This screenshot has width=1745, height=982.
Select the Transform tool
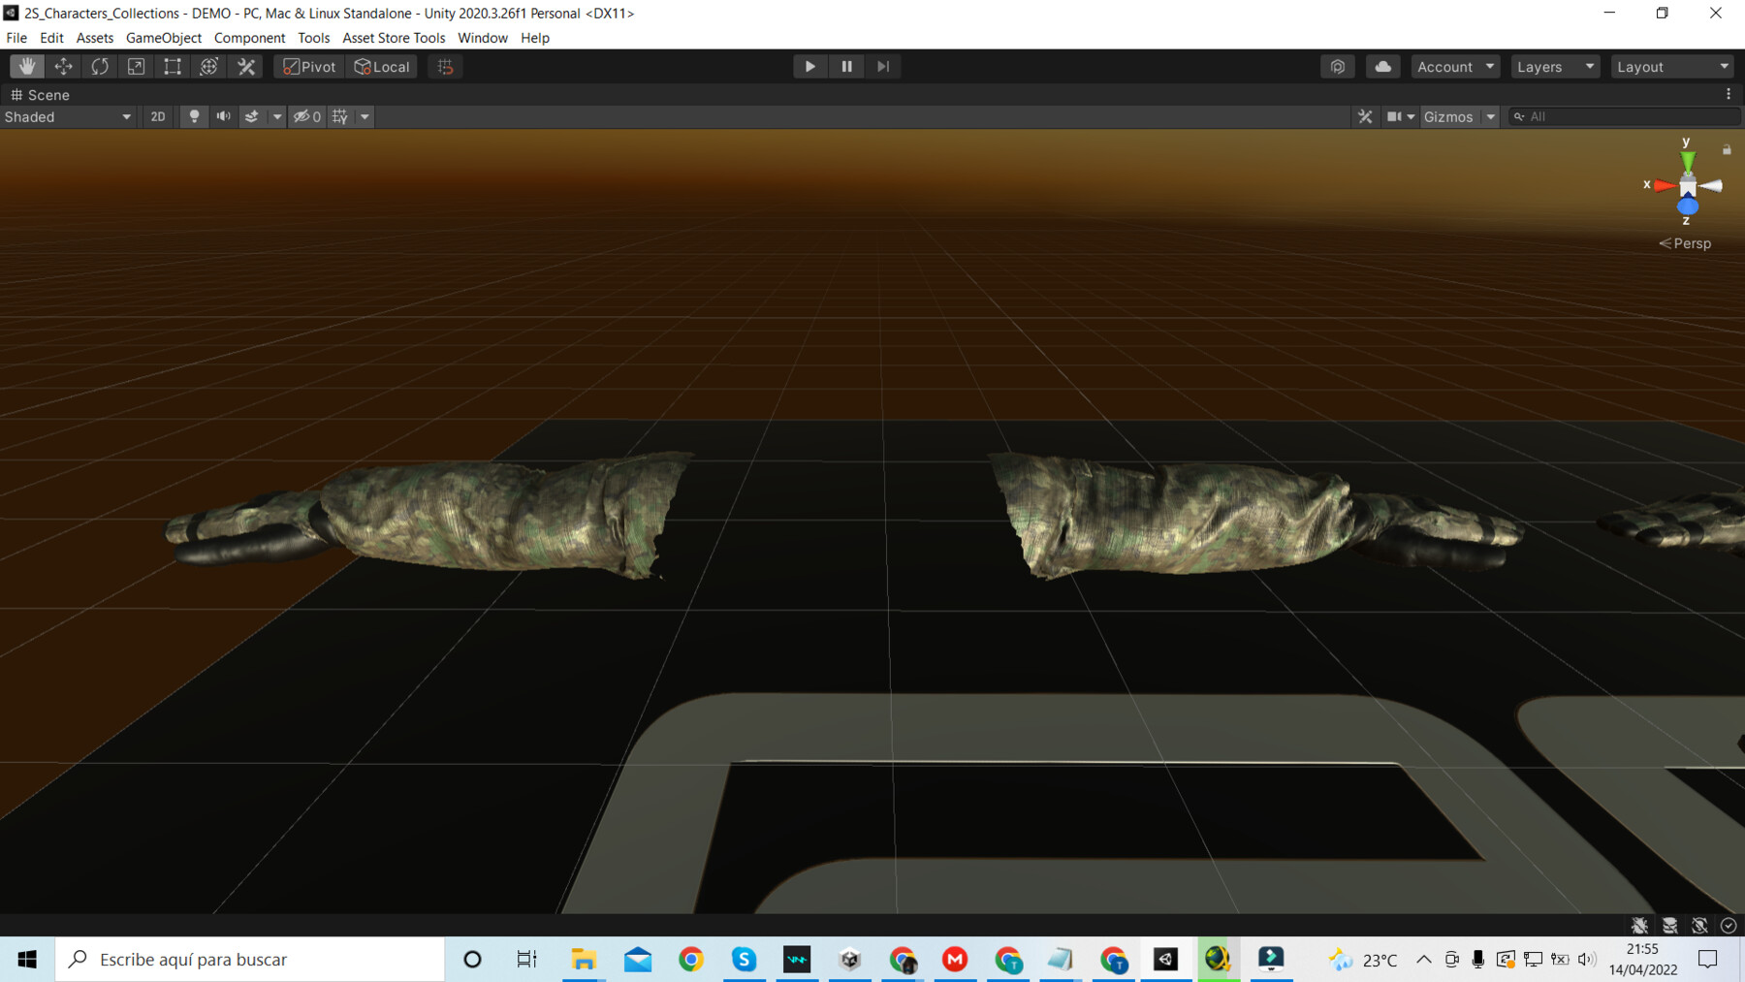point(208,66)
